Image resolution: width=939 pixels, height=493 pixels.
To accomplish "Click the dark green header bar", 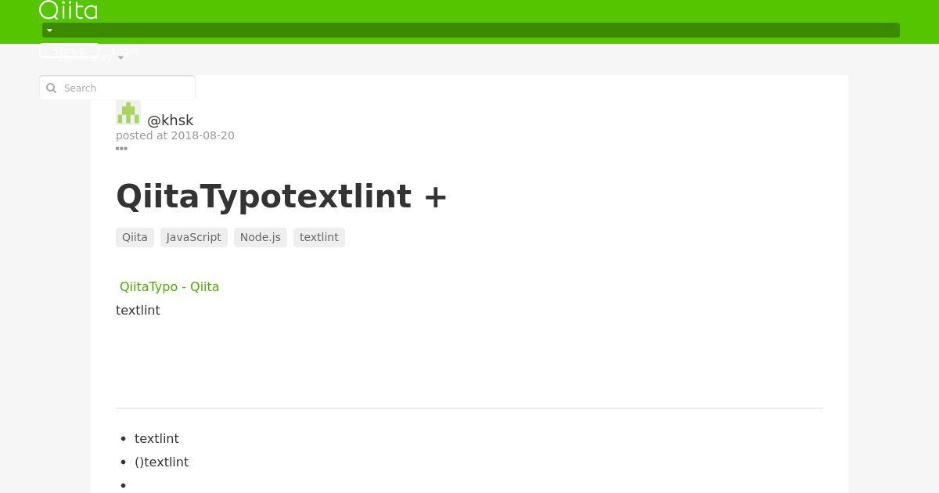I will (471, 31).
